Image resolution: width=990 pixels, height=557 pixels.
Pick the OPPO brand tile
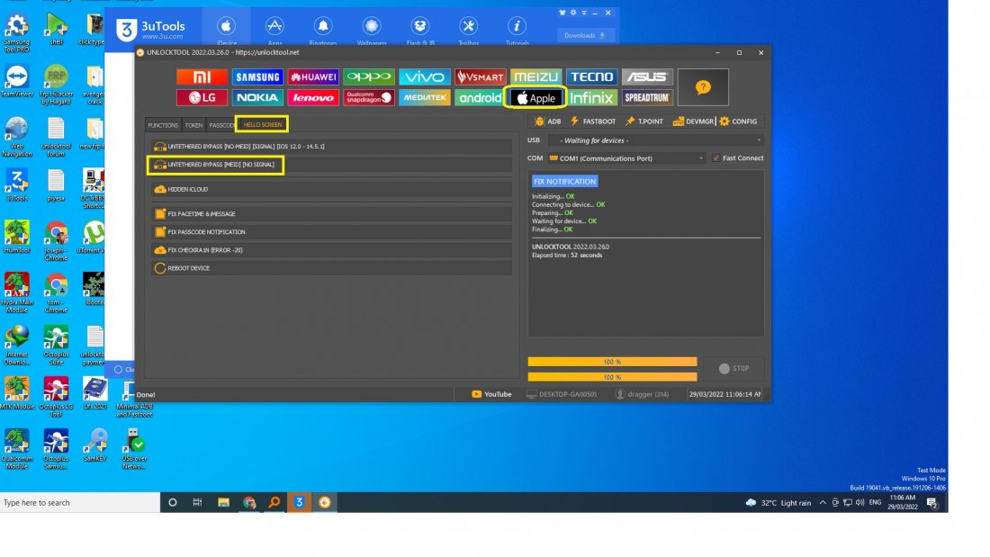click(369, 77)
